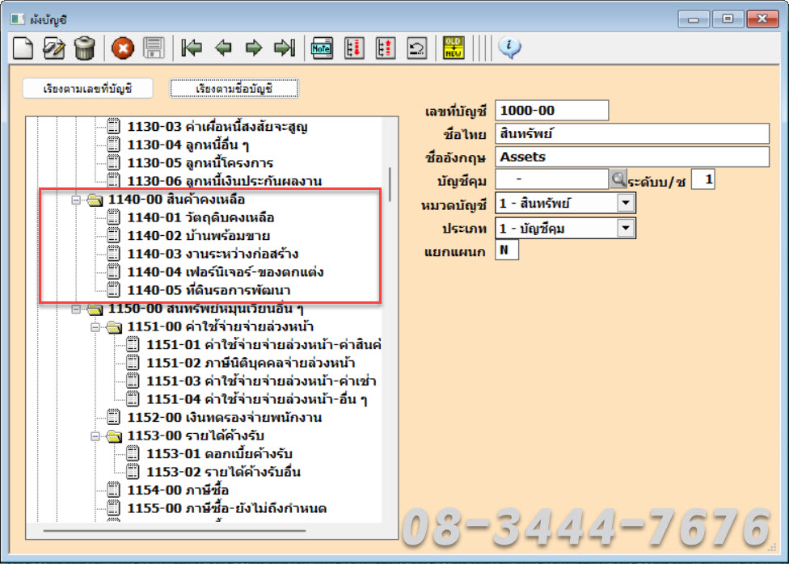Select tree row 1130-06
Image resolution: width=789 pixels, height=564 pixels.
(x=224, y=181)
